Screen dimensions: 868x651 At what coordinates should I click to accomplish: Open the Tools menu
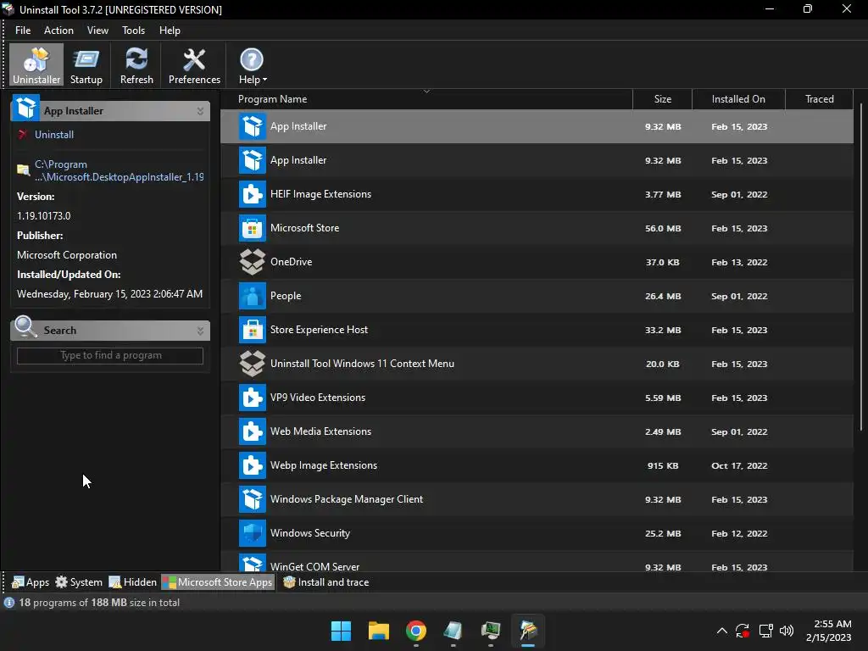coord(133,31)
